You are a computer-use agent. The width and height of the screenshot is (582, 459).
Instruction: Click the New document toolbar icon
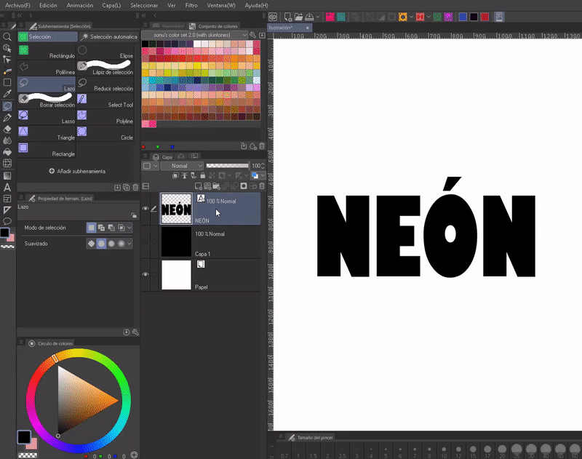pyautogui.click(x=287, y=17)
